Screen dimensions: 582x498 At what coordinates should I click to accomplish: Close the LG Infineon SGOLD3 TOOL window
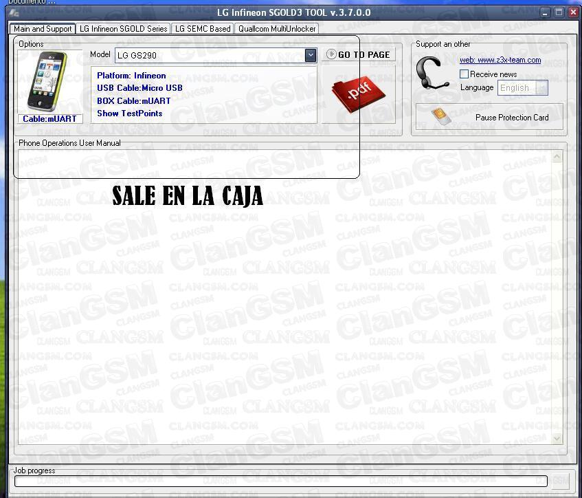coord(573,13)
